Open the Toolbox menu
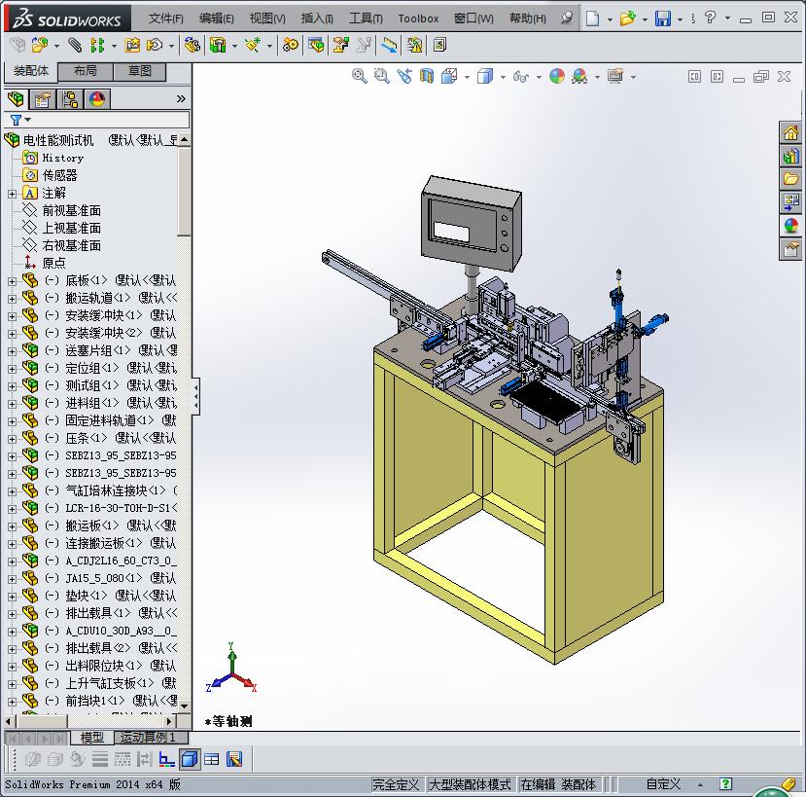 (418, 18)
